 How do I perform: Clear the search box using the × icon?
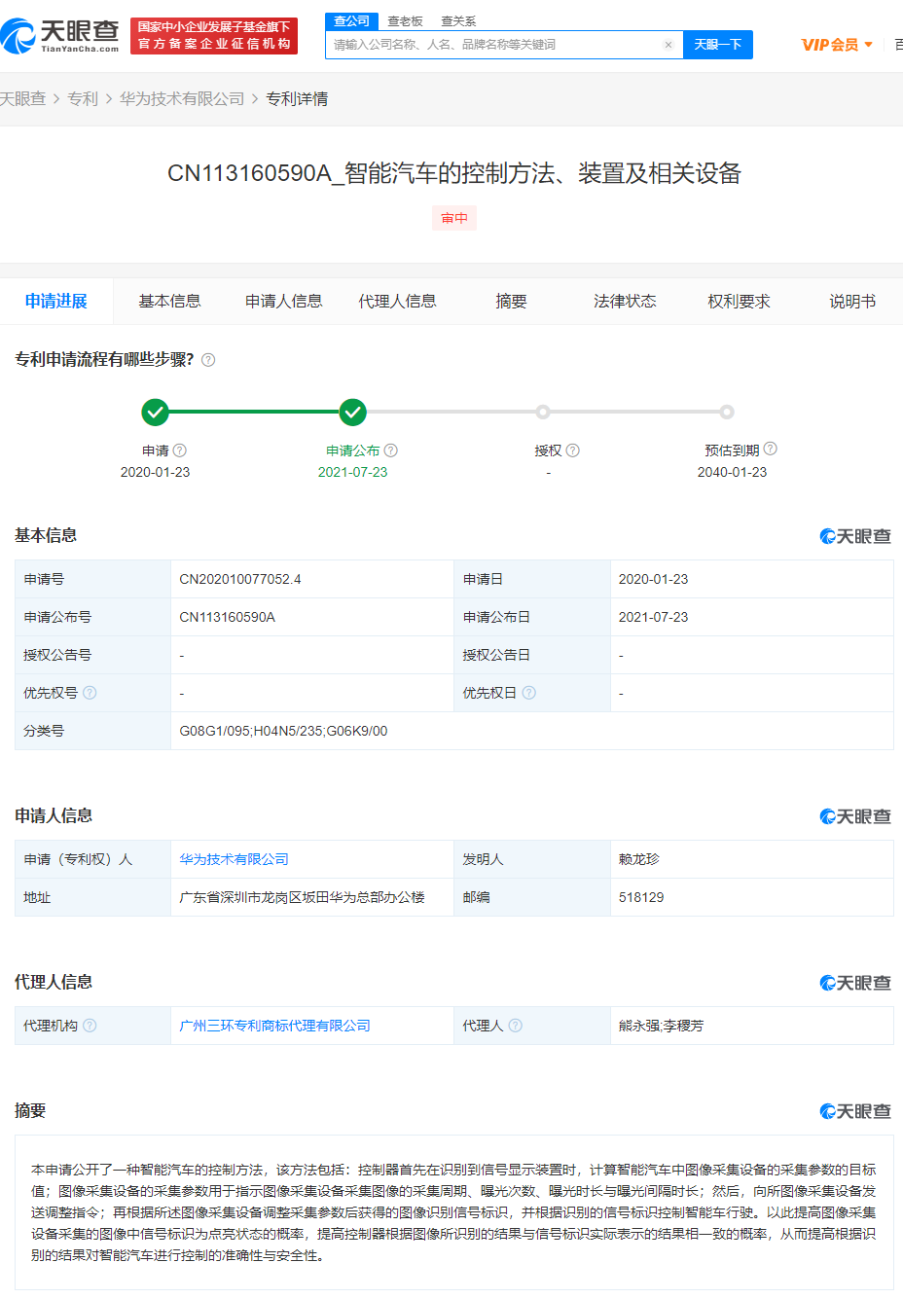pos(668,45)
